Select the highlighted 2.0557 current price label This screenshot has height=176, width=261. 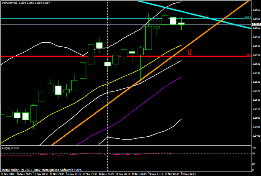pyautogui.click(x=256, y=24)
